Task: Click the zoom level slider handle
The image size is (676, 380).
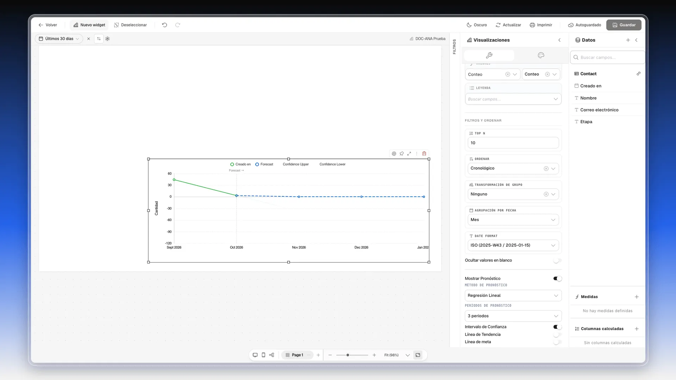Action: pyautogui.click(x=348, y=355)
